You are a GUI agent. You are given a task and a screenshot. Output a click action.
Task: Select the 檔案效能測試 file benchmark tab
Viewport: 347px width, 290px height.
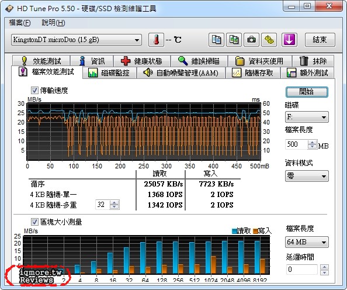tap(47, 72)
